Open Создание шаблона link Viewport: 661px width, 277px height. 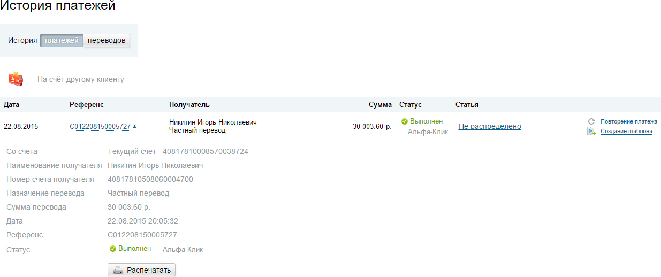[626, 131]
